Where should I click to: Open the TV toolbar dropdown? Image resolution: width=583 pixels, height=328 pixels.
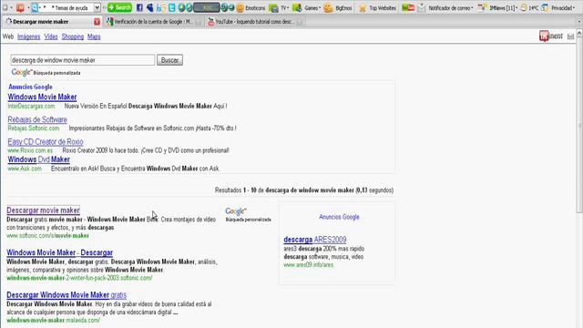pos(284,8)
